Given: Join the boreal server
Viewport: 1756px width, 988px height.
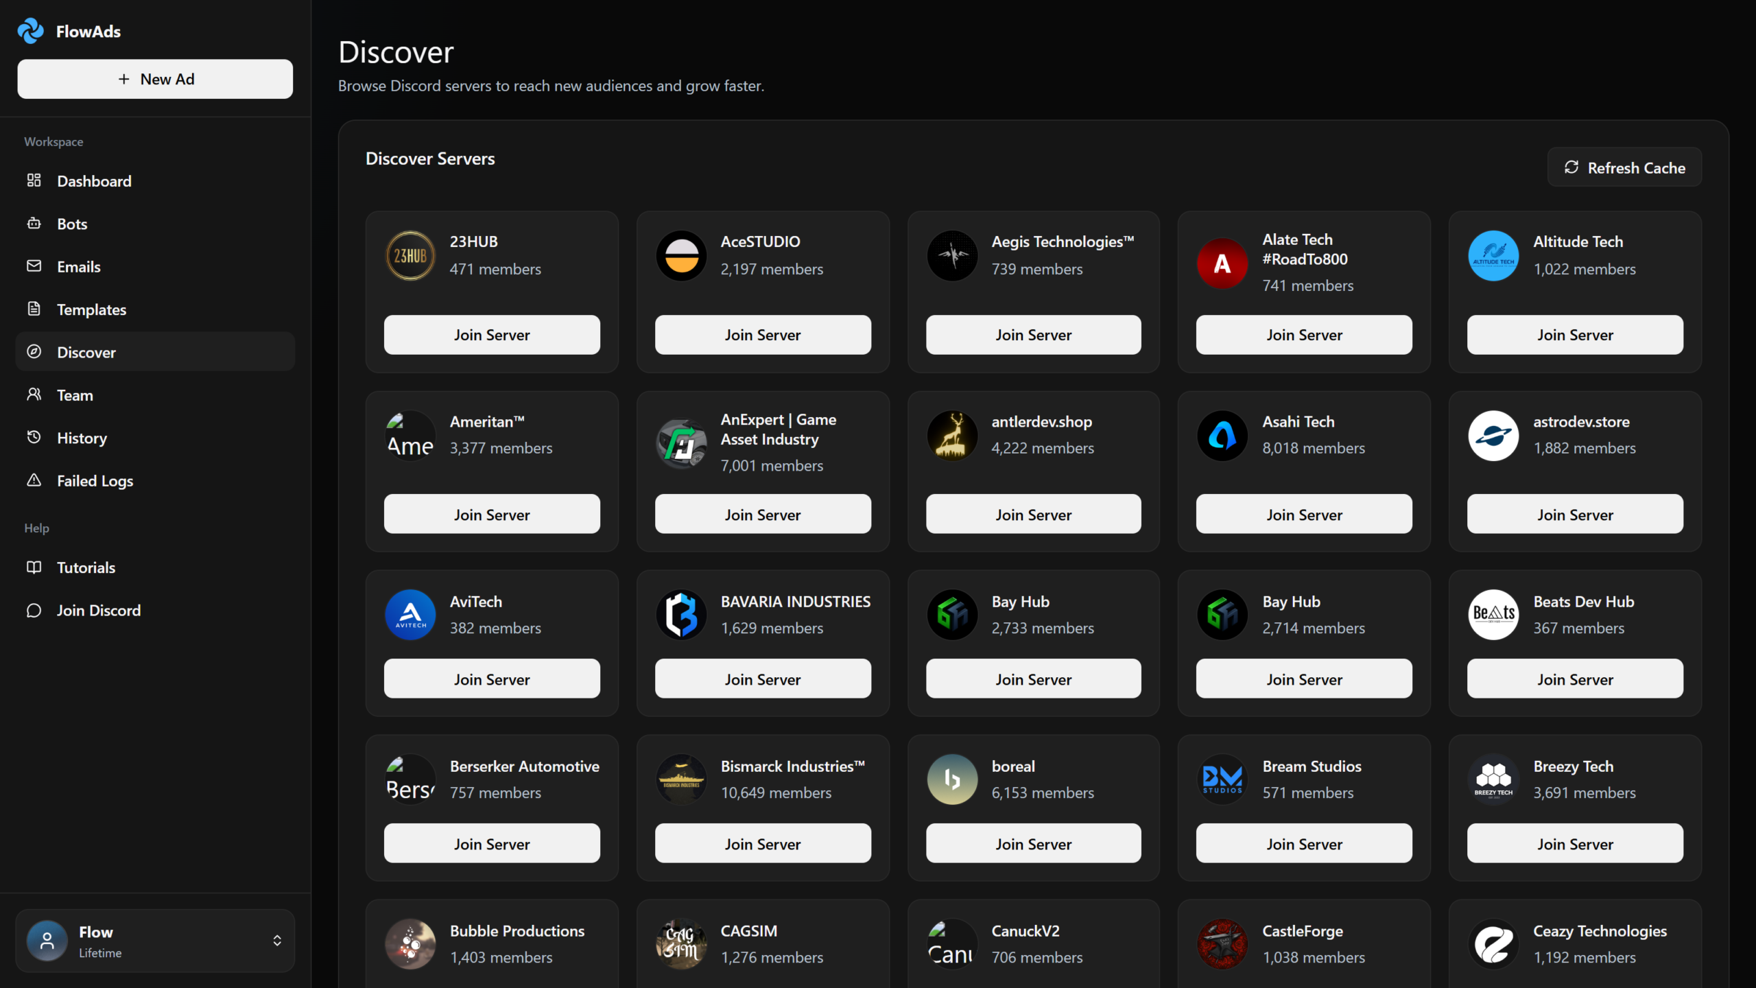Looking at the screenshot, I should [x=1034, y=843].
